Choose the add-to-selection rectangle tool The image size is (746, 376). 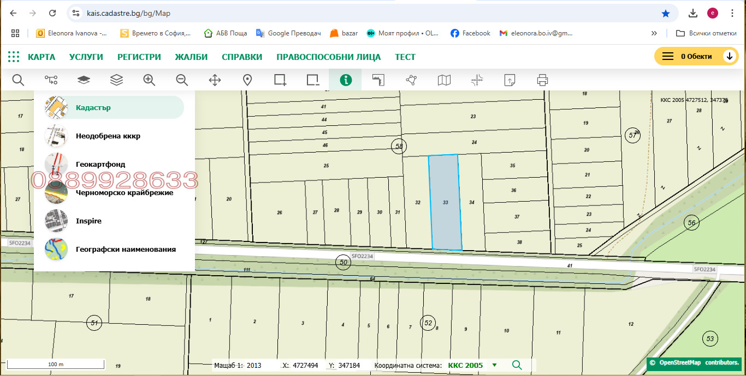point(280,80)
